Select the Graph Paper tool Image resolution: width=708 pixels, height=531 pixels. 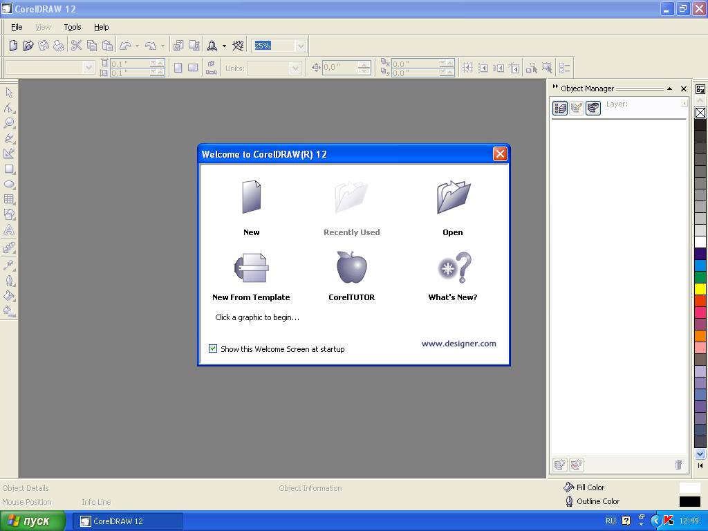9,199
